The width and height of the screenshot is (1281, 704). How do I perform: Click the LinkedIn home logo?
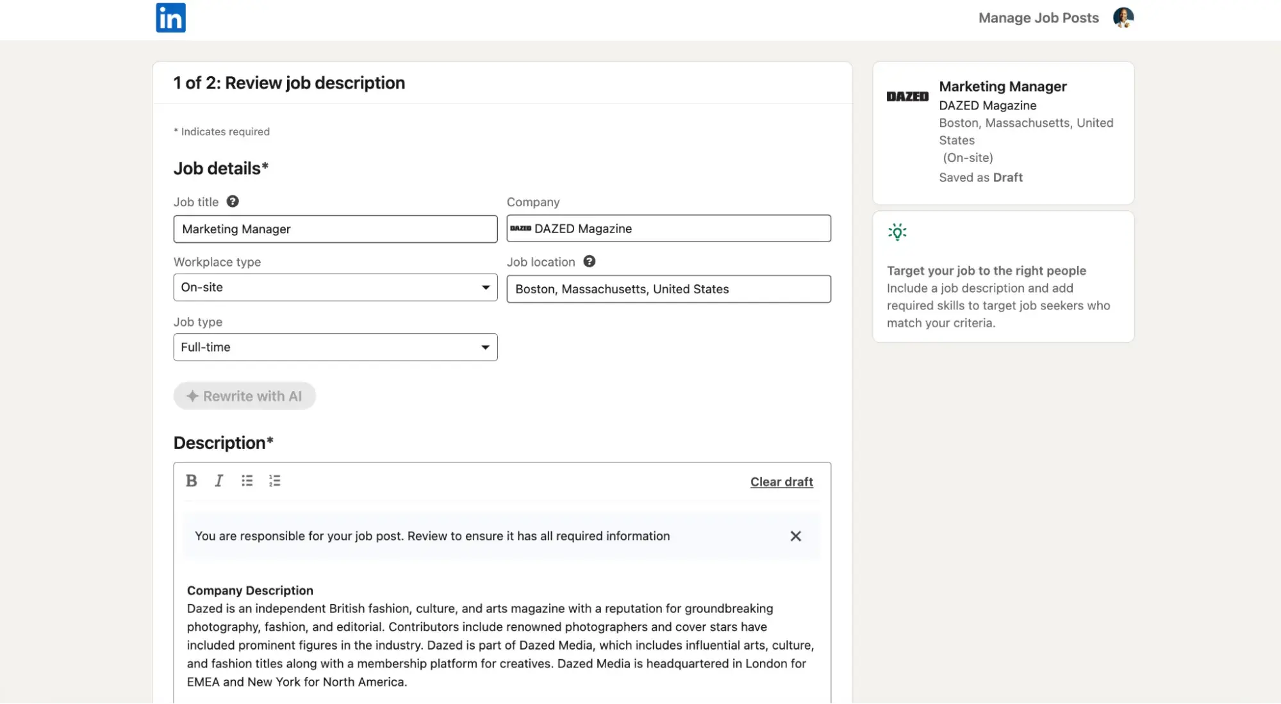point(170,17)
